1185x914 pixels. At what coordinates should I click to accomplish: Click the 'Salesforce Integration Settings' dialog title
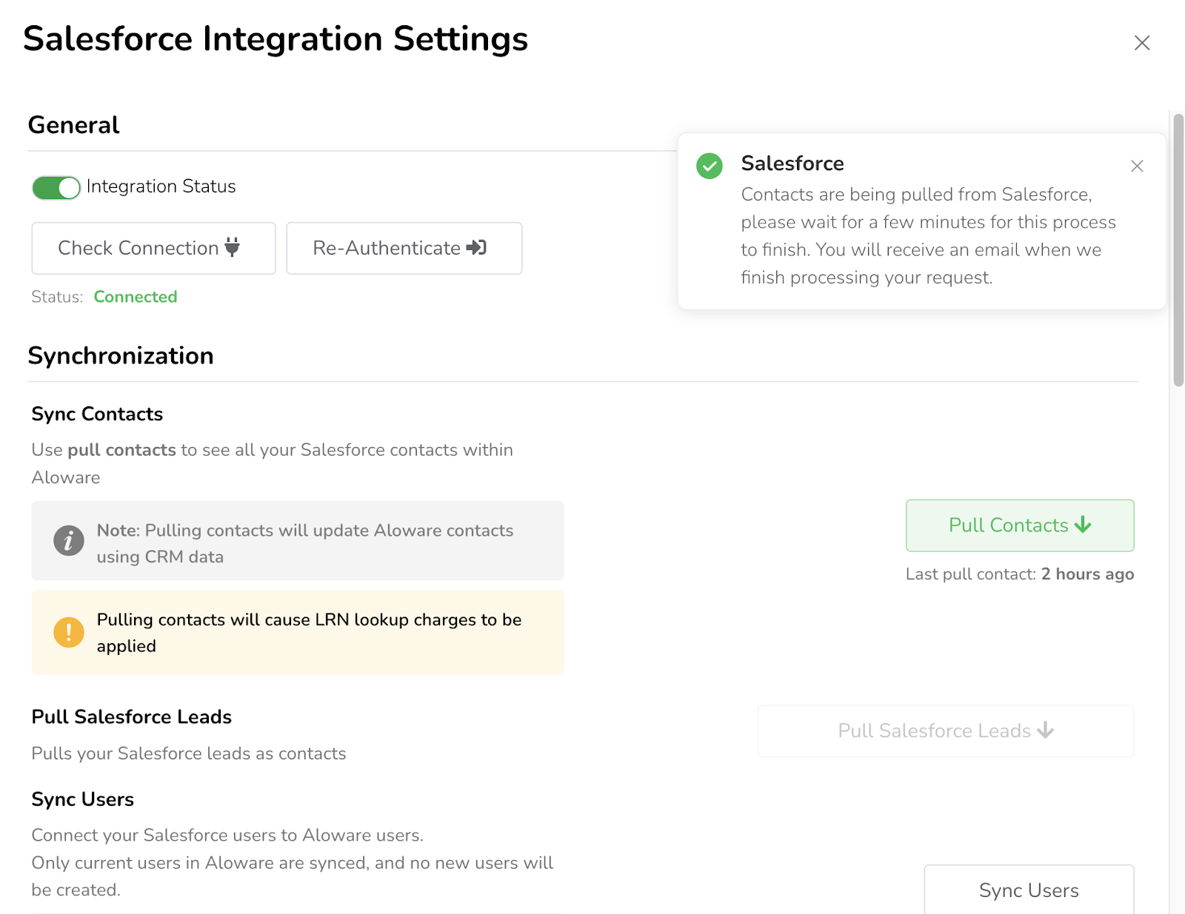click(276, 39)
